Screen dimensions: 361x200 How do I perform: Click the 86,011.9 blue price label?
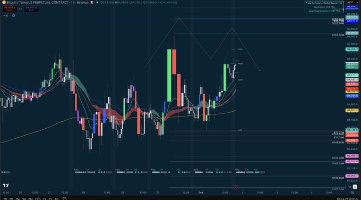[x=353, y=21]
